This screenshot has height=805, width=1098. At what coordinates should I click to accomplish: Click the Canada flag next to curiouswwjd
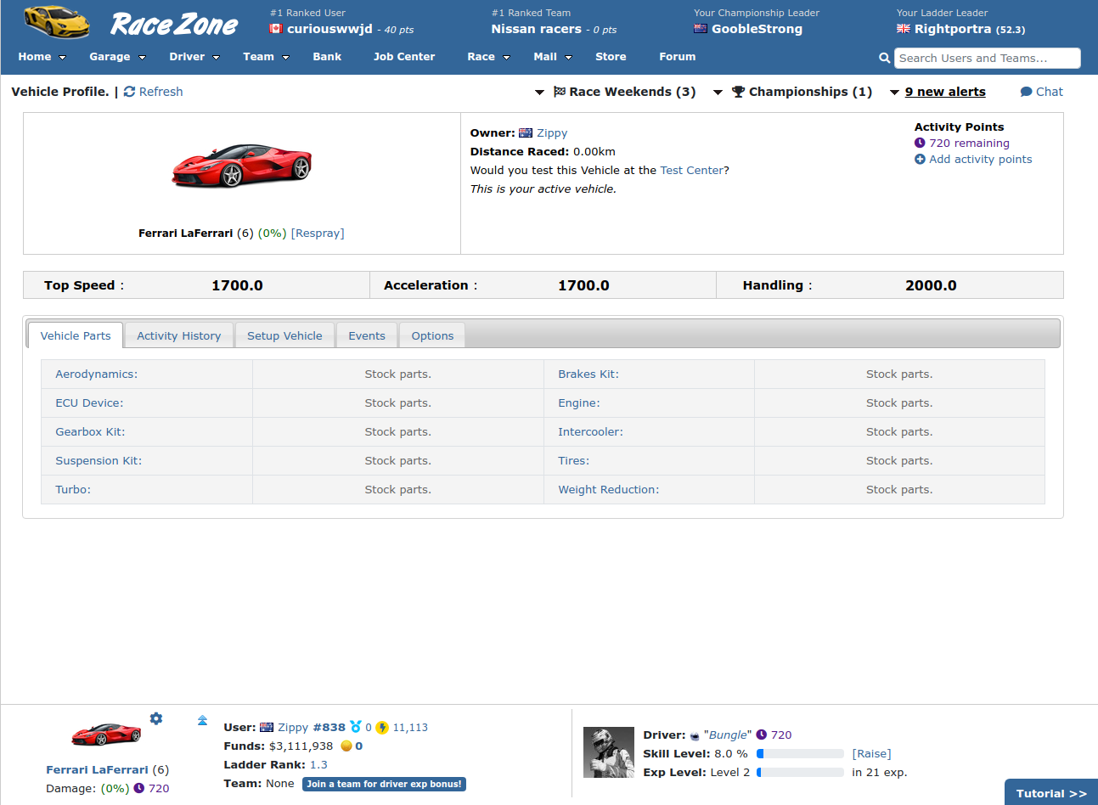click(x=276, y=29)
